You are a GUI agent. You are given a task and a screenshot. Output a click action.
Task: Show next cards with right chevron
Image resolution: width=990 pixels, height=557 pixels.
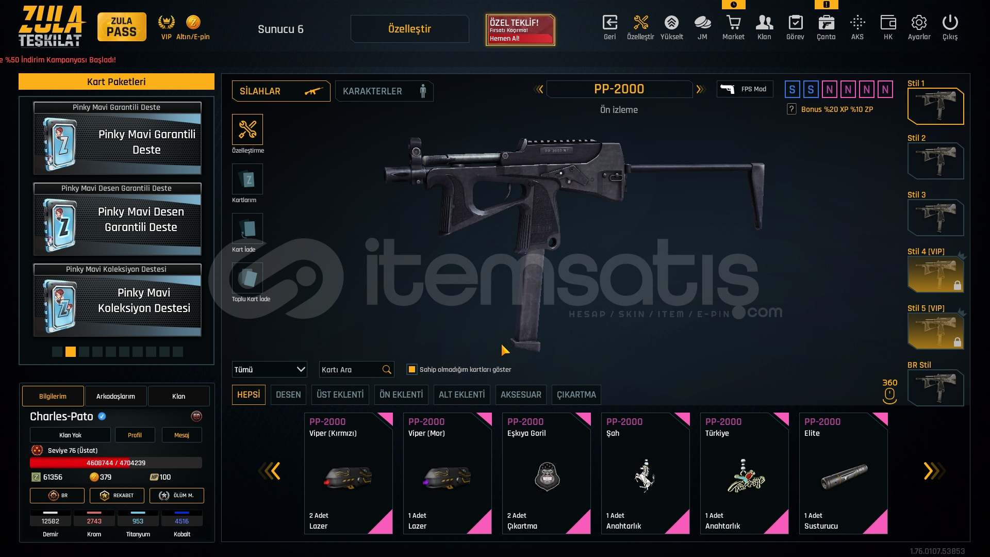(932, 471)
